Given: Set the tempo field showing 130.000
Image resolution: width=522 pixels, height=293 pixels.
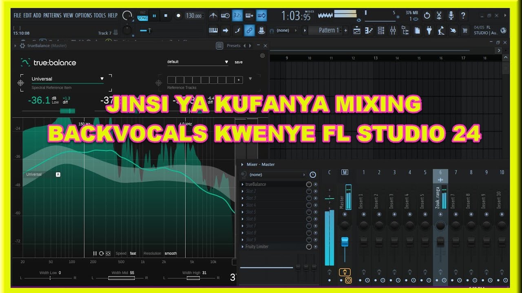Looking at the screenshot, I should tap(194, 15).
